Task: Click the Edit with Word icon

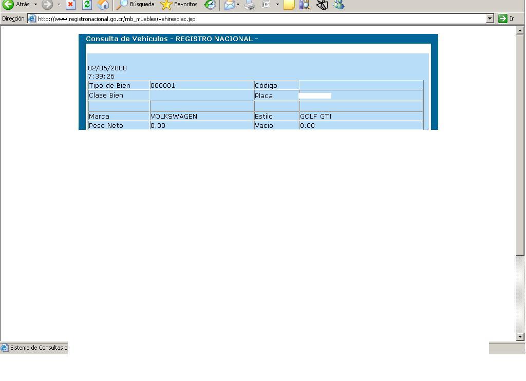Action: coord(266,5)
